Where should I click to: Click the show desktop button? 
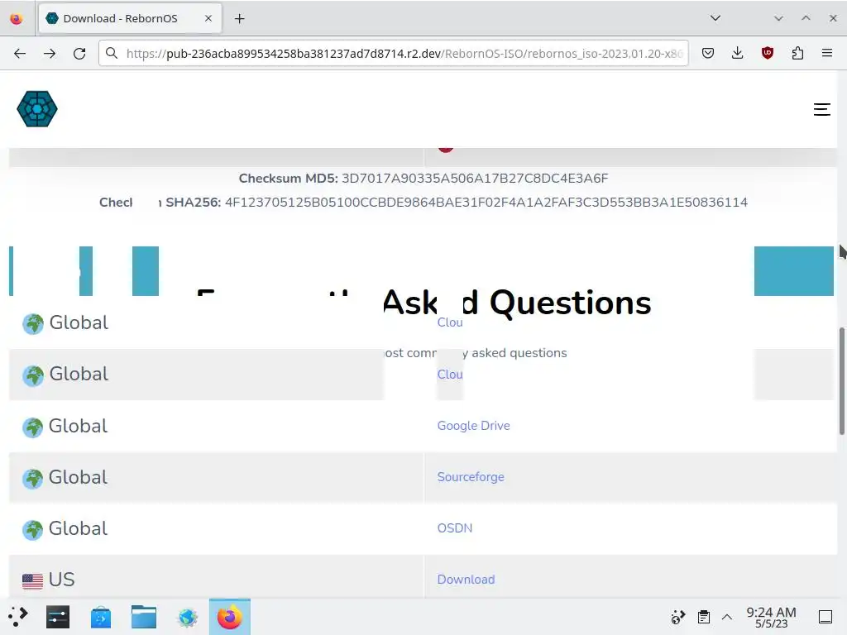tap(825, 617)
